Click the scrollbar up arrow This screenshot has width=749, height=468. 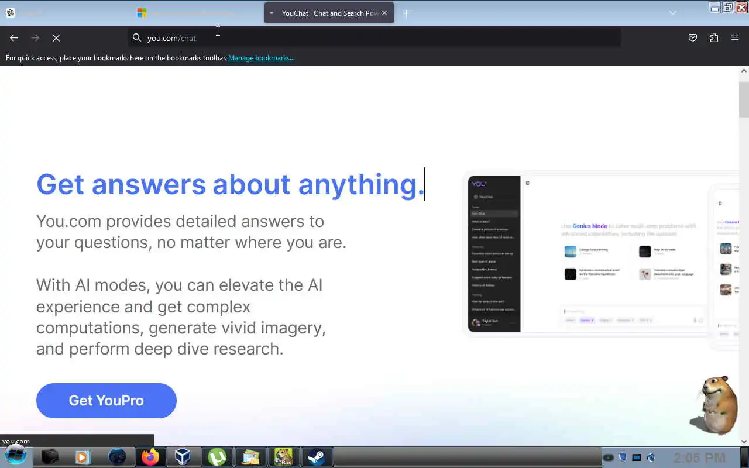point(744,71)
